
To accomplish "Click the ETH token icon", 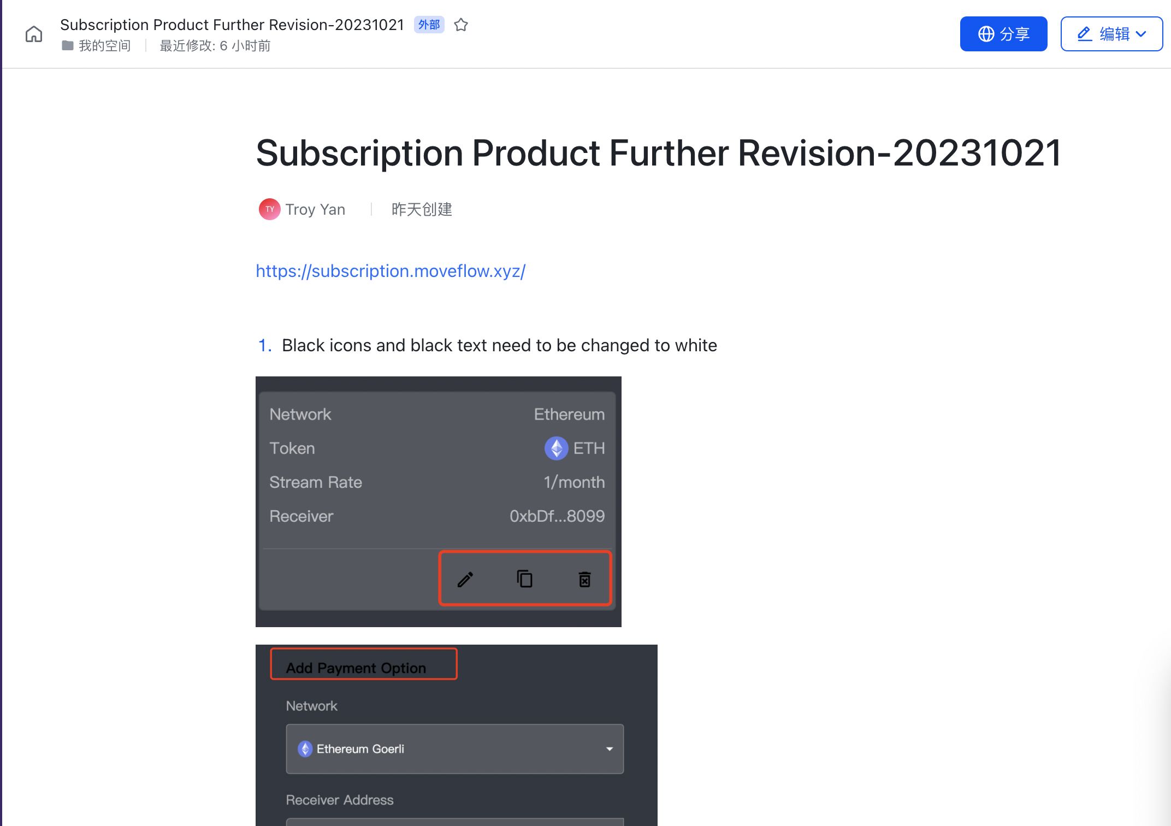I will click(556, 447).
